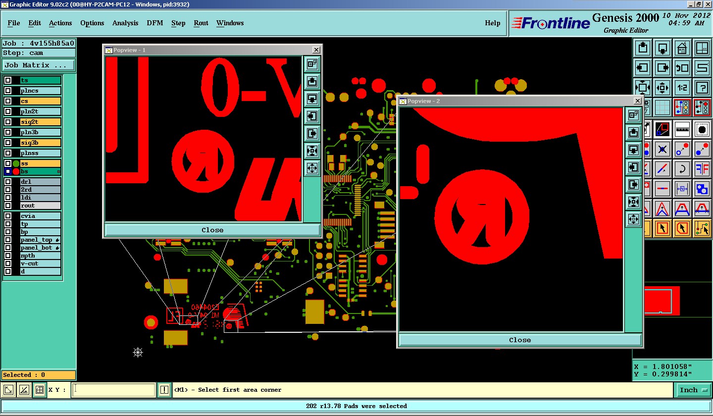Click the black octagon pad icon
This screenshot has width=713, height=416.
[x=702, y=129]
